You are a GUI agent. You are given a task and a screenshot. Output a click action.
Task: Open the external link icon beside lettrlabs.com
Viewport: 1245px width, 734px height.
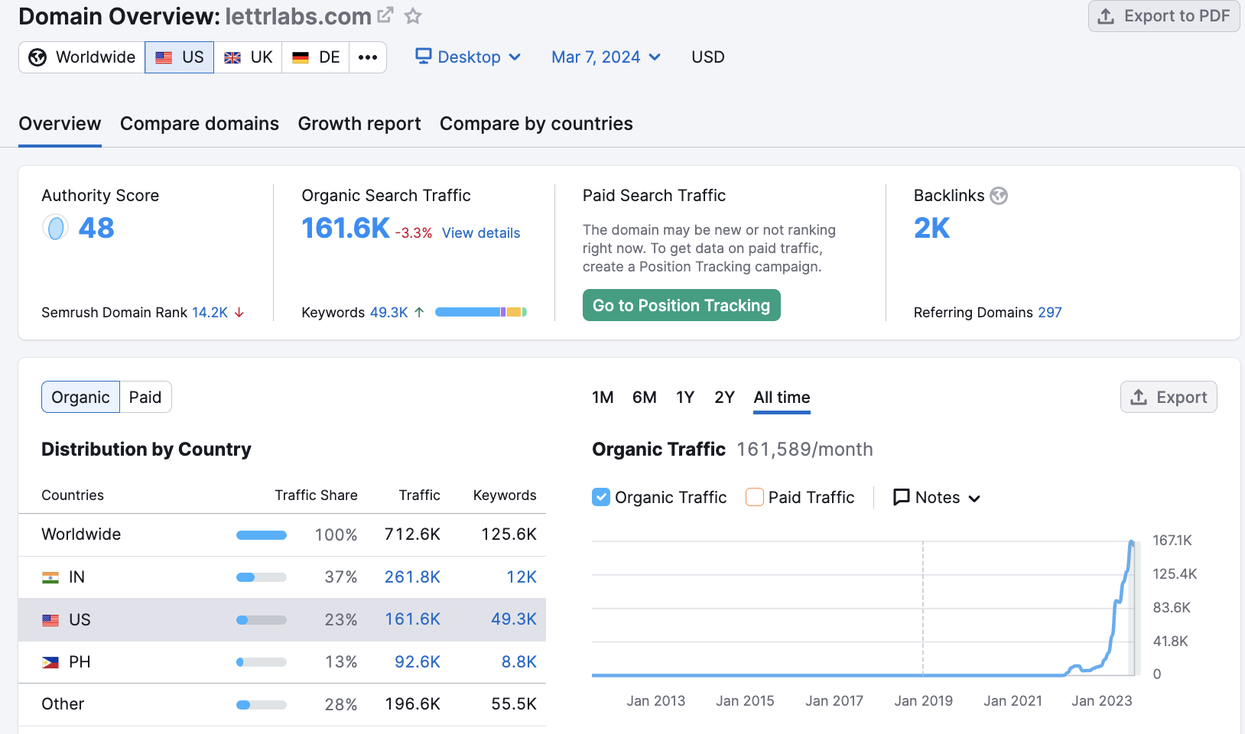pyautogui.click(x=385, y=15)
